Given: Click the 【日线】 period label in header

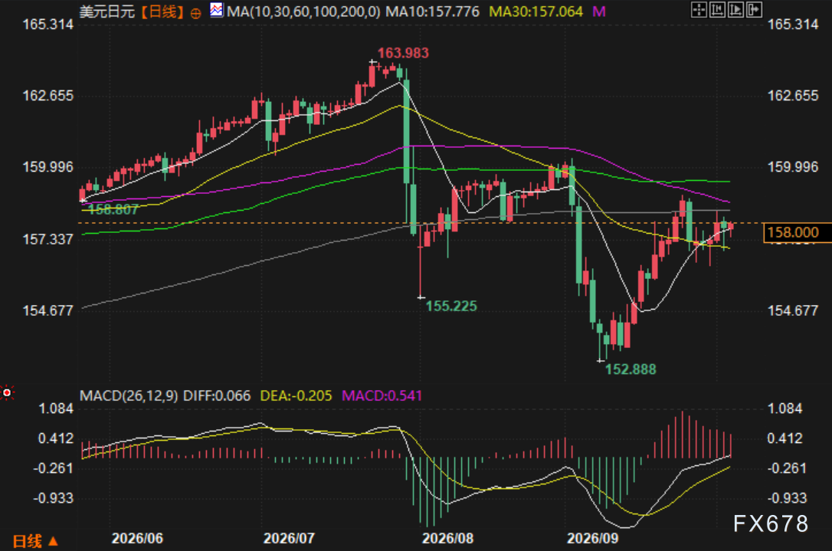Looking at the screenshot, I should [162, 11].
